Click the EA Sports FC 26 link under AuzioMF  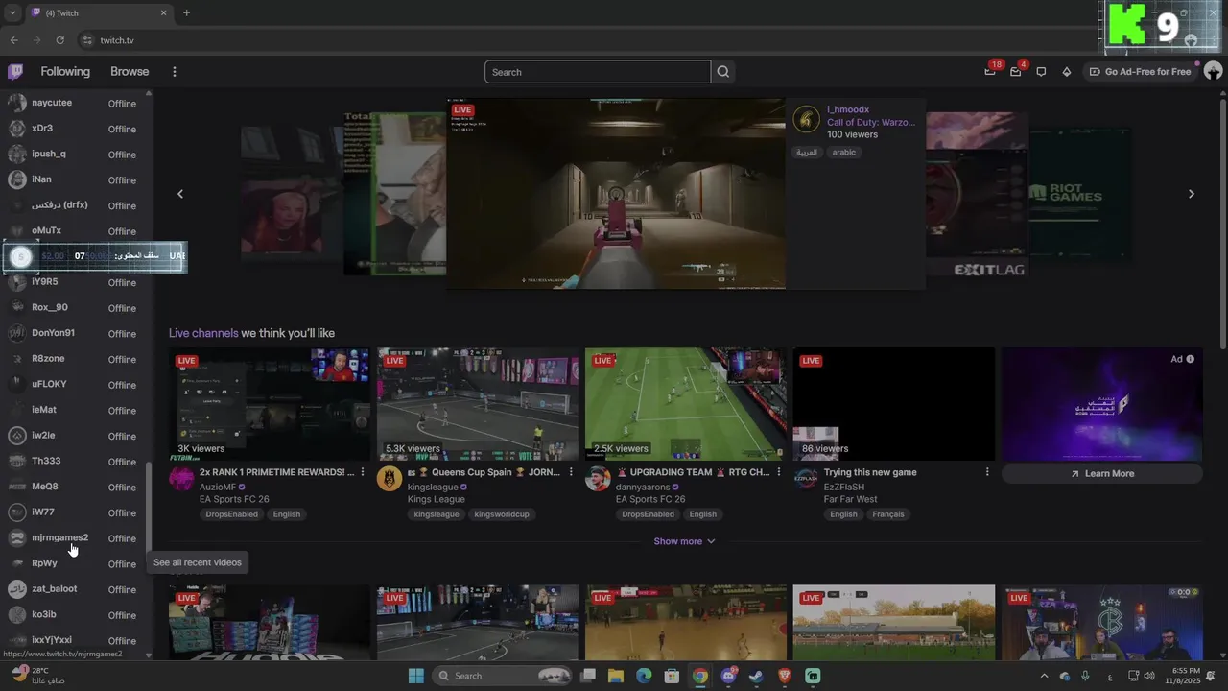pos(234,499)
